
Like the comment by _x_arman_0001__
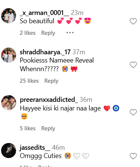pyautogui.click(x=133, y=21)
